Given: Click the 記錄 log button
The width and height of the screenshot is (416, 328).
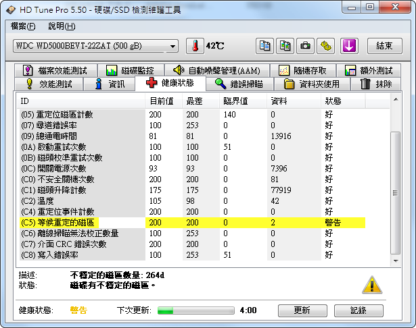Looking at the screenshot, I should (359, 310).
